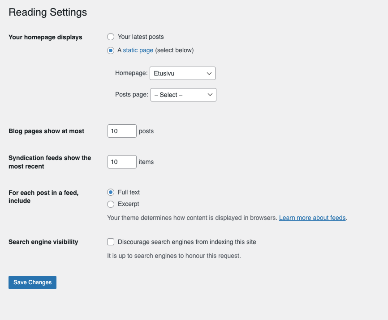
Task: Open the 'static page' hyperlink
Action: click(138, 50)
